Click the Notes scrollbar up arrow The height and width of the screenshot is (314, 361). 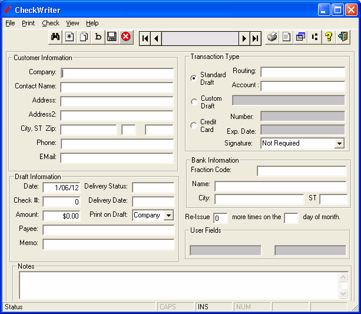click(343, 277)
